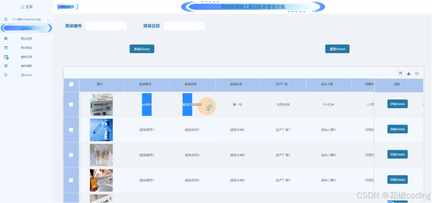Click the home icon beside 主页

pyautogui.click(x=22, y=7)
